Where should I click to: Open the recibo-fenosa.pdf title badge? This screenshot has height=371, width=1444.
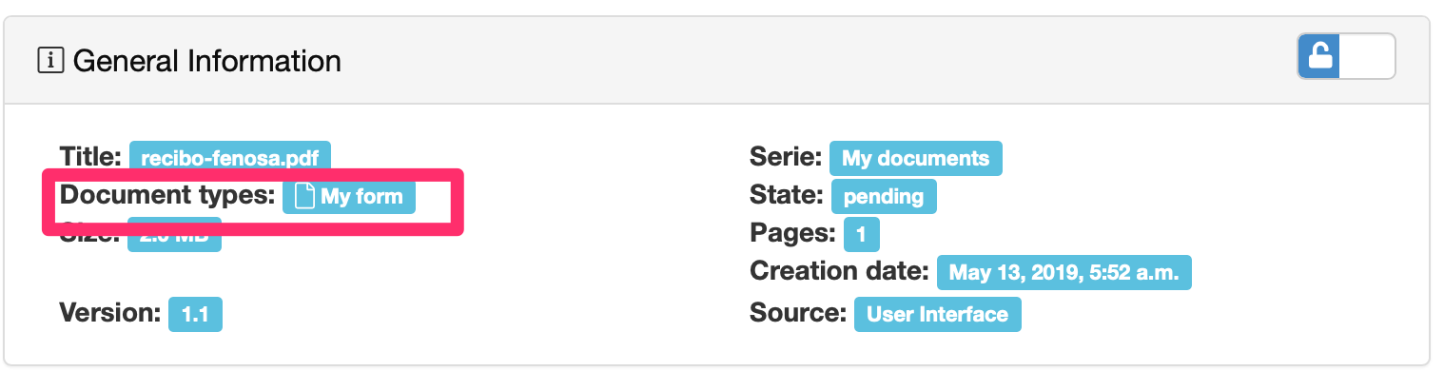(x=230, y=158)
